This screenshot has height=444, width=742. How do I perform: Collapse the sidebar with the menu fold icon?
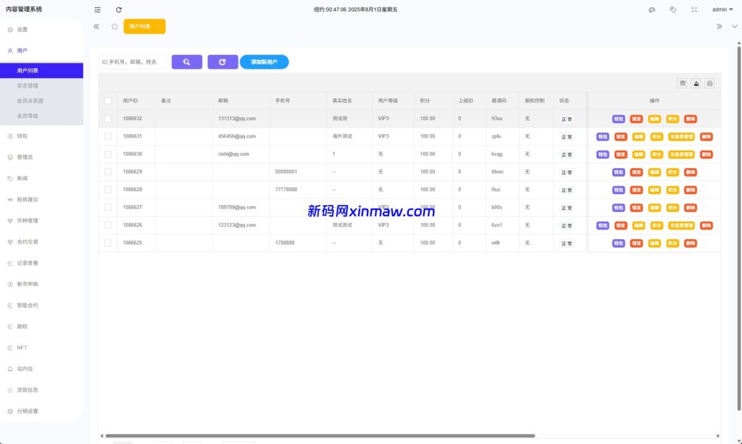pos(98,9)
